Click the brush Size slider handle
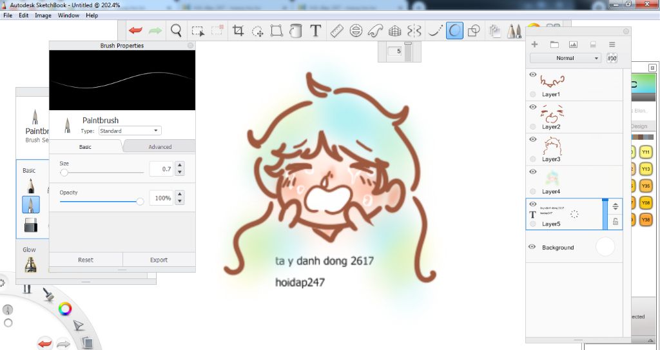The width and height of the screenshot is (660, 350). (64, 172)
